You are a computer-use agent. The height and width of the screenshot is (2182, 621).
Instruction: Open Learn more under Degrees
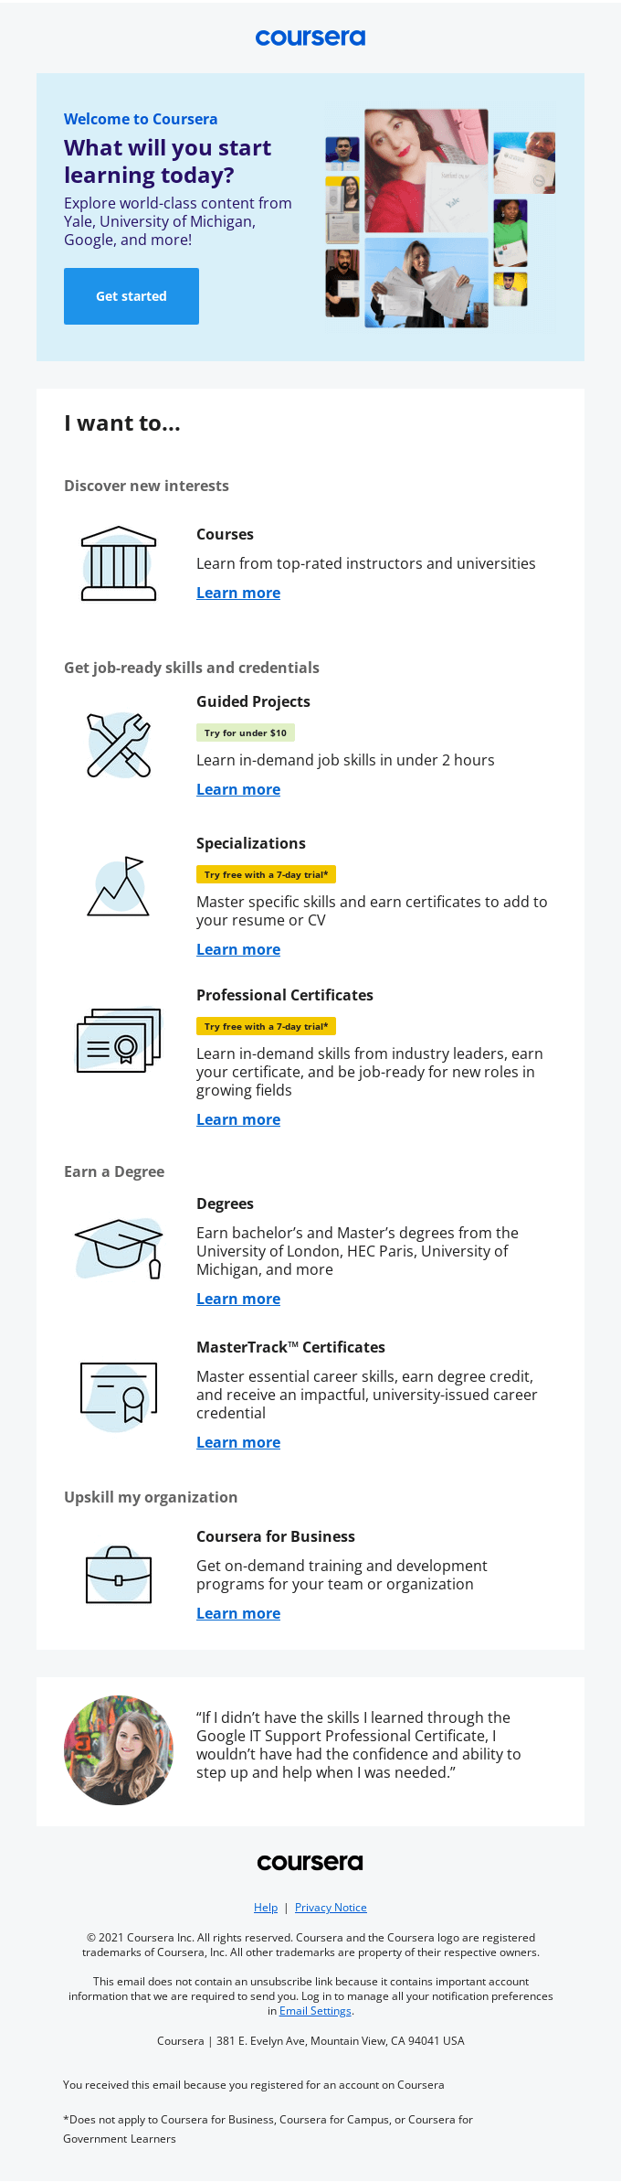point(237,1298)
